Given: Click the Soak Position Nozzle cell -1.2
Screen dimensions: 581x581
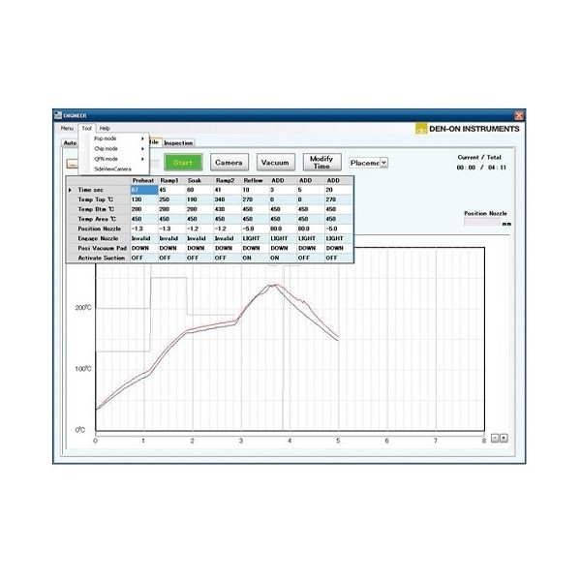Looking at the screenshot, I should [x=200, y=229].
